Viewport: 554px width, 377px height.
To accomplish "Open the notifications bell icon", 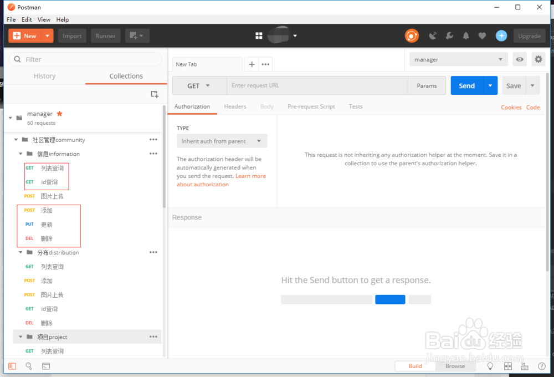I will point(466,35).
